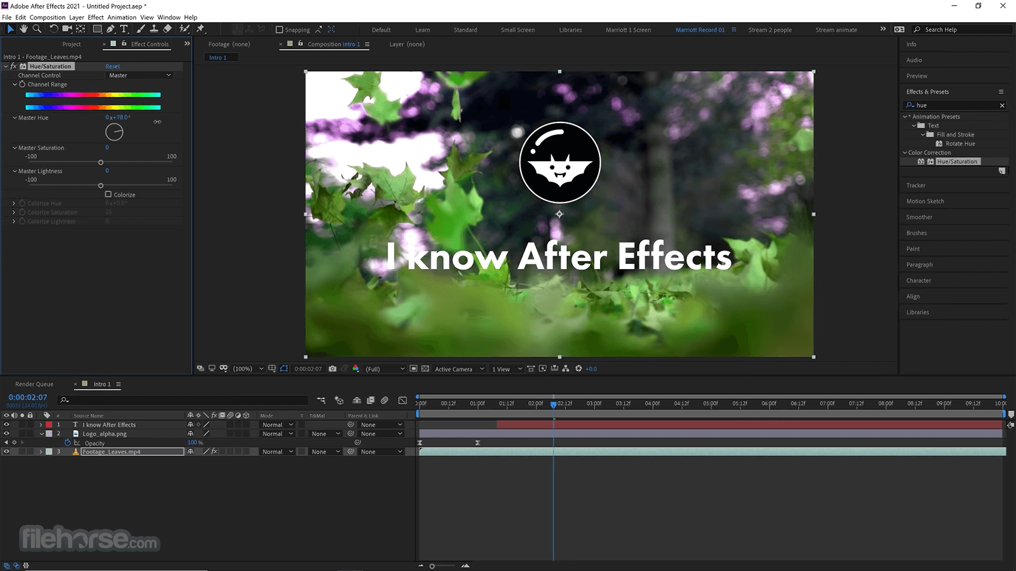Open blending Mode dropdown for Footage_Leaves layer
The image size is (1016, 571).
pyautogui.click(x=277, y=452)
